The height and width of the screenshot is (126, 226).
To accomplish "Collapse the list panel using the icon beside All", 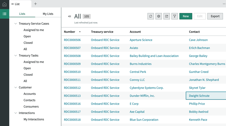I will point(70,16).
